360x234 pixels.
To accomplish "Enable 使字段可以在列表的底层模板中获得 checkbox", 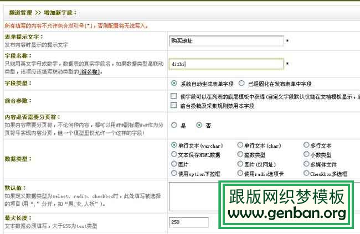I will click(174, 96).
